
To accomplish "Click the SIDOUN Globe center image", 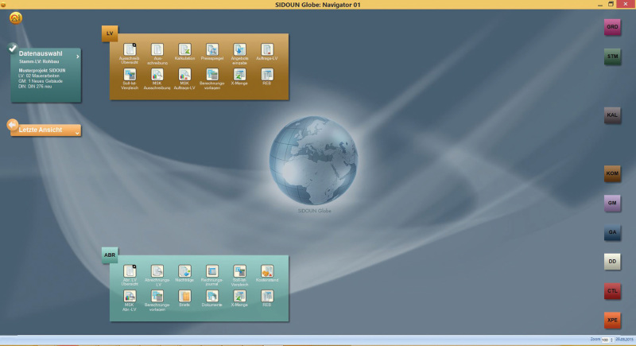I will (313, 161).
